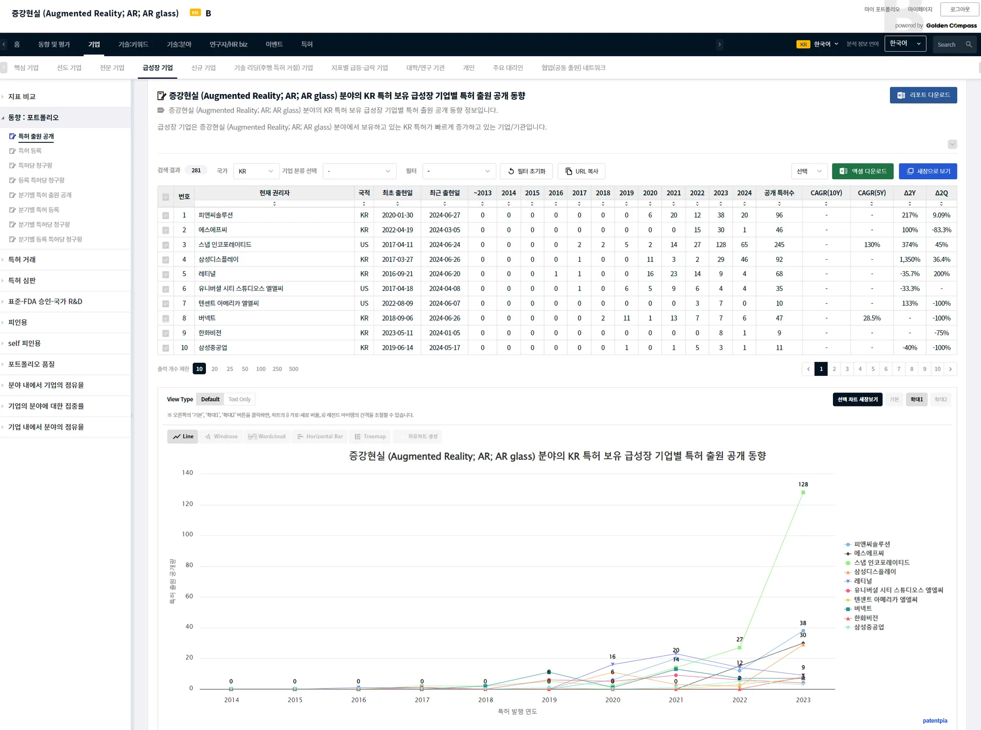The height and width of the screenshot is (730, 981).
Task: Open the 국가 KR dropdown
Action: (255, 172)
